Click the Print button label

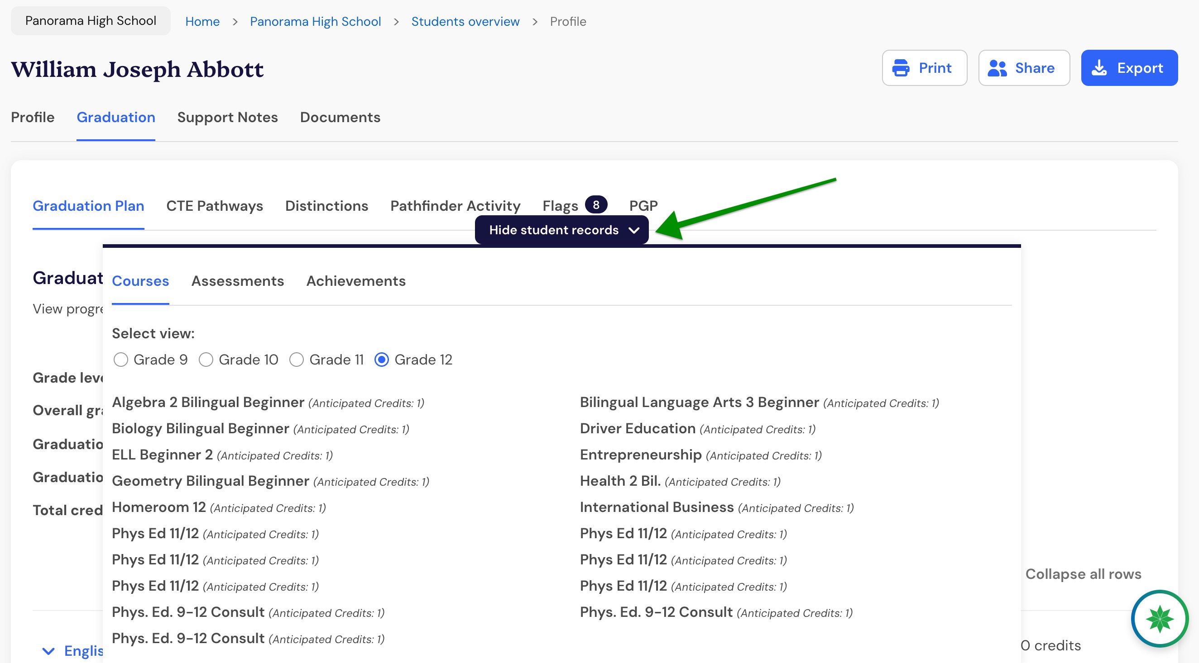click(x=935, y=68)
